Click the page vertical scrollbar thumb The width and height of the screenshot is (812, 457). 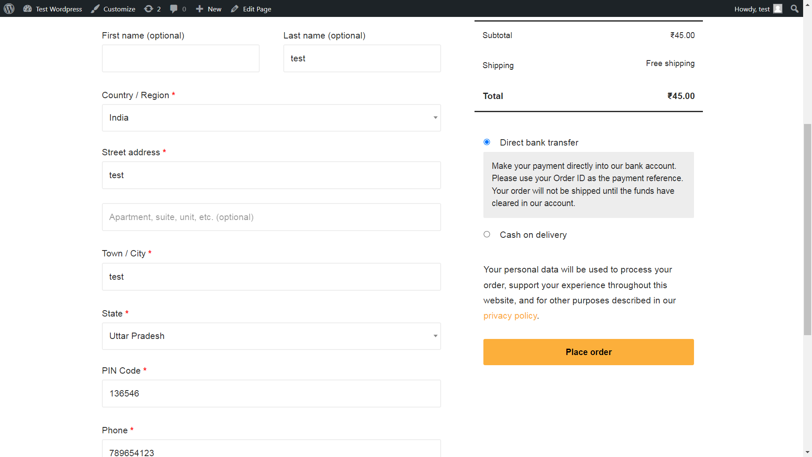(807, 229)
